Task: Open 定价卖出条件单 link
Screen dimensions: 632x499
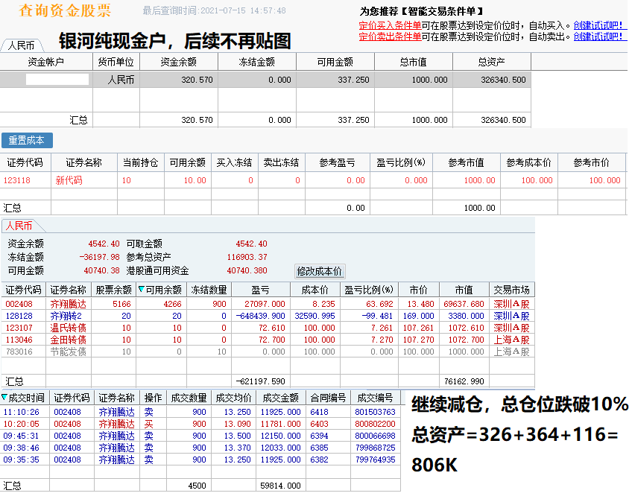Action: coord(390,36)
